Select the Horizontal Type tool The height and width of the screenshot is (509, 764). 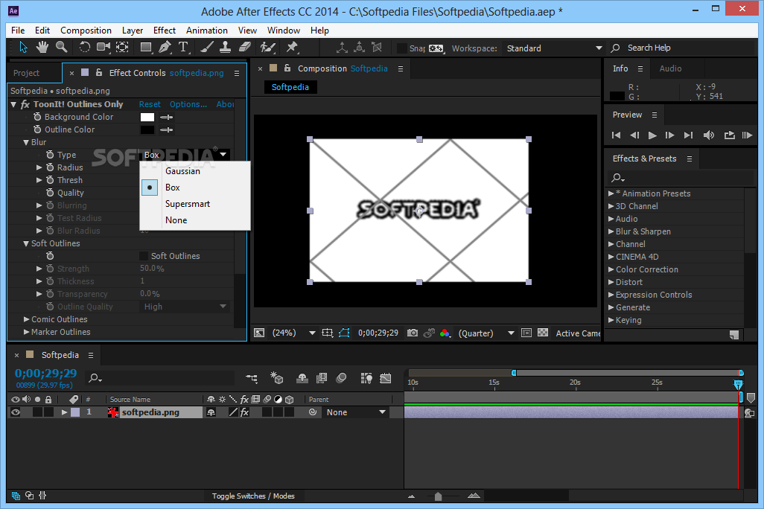[183, 47]
